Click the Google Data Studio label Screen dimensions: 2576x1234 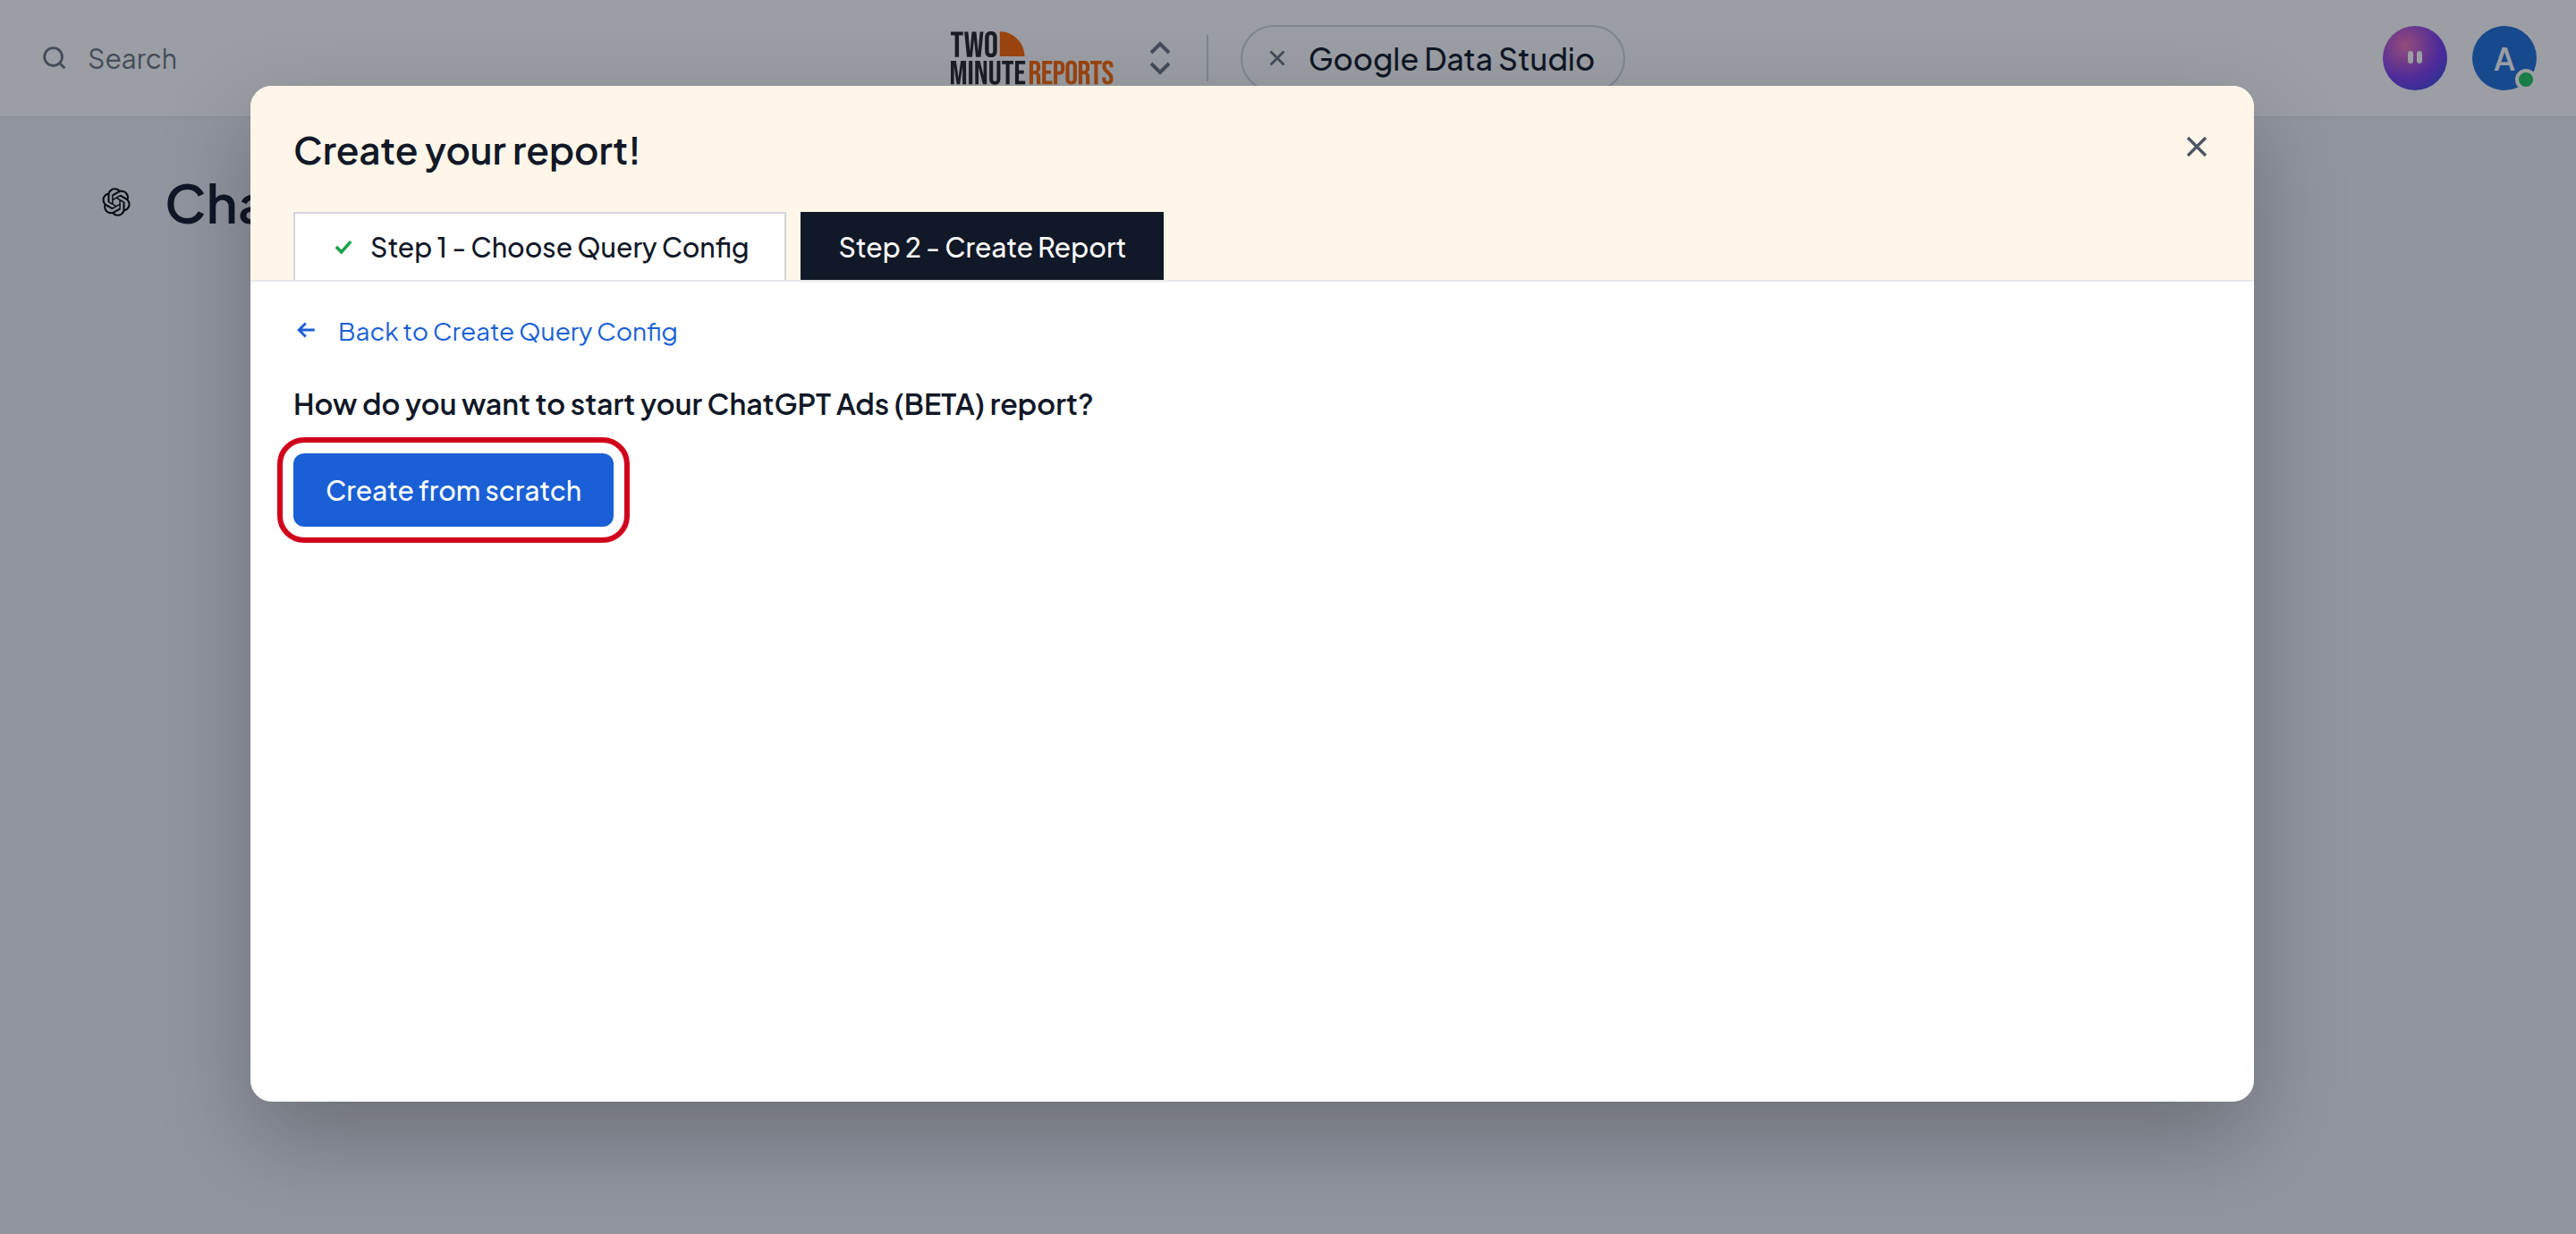1451,59
